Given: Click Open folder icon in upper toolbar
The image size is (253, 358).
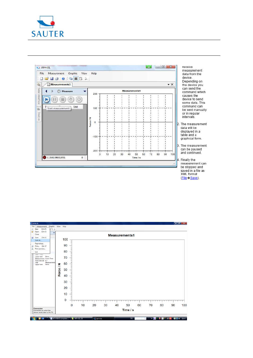Looking at the screenshot, I should click(x=47, y=79).
